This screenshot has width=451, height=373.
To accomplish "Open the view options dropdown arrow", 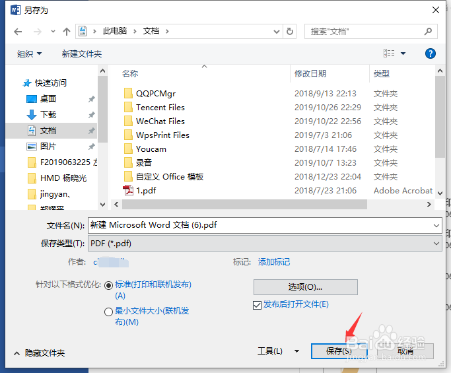I will click(x=403, y=53).
